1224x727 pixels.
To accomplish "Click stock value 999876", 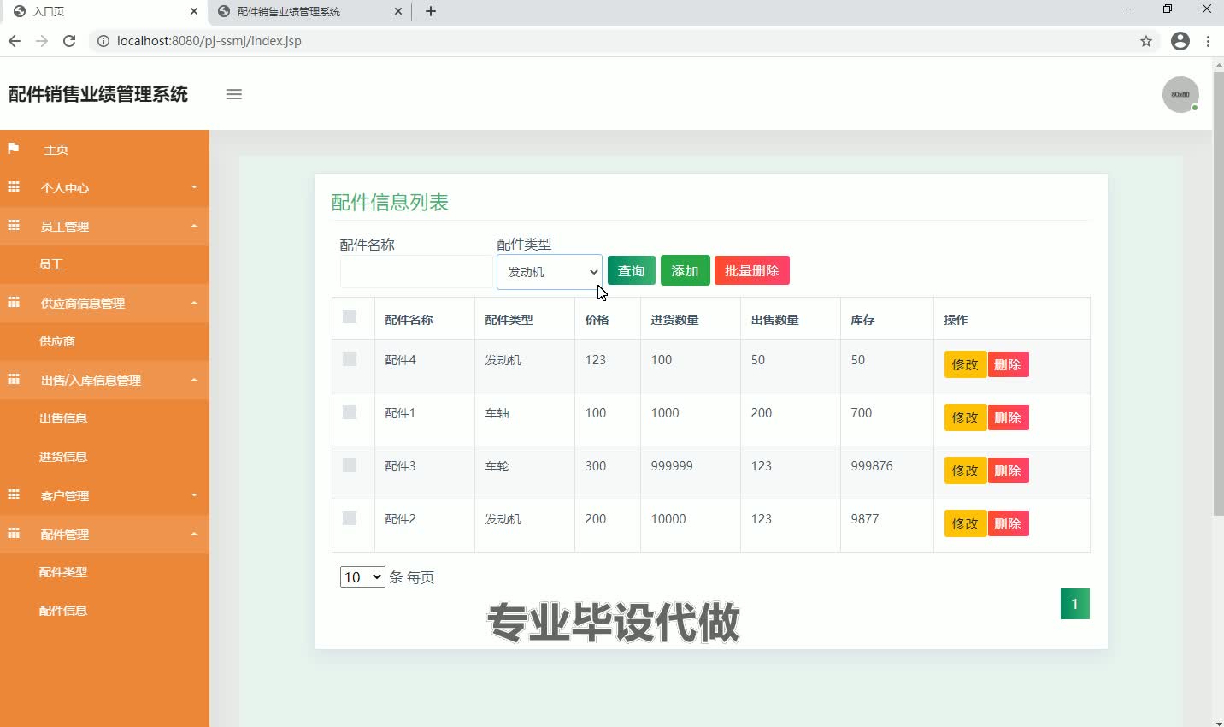I will click(872, 466).
